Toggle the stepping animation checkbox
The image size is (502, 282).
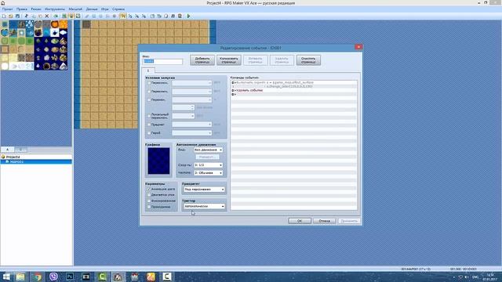click(149, 195)
